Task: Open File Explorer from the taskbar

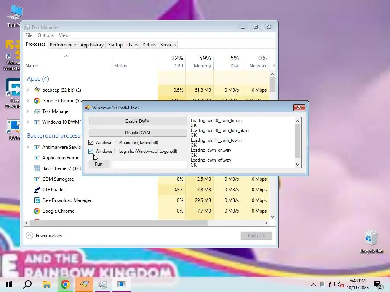Action: [46, 284]
